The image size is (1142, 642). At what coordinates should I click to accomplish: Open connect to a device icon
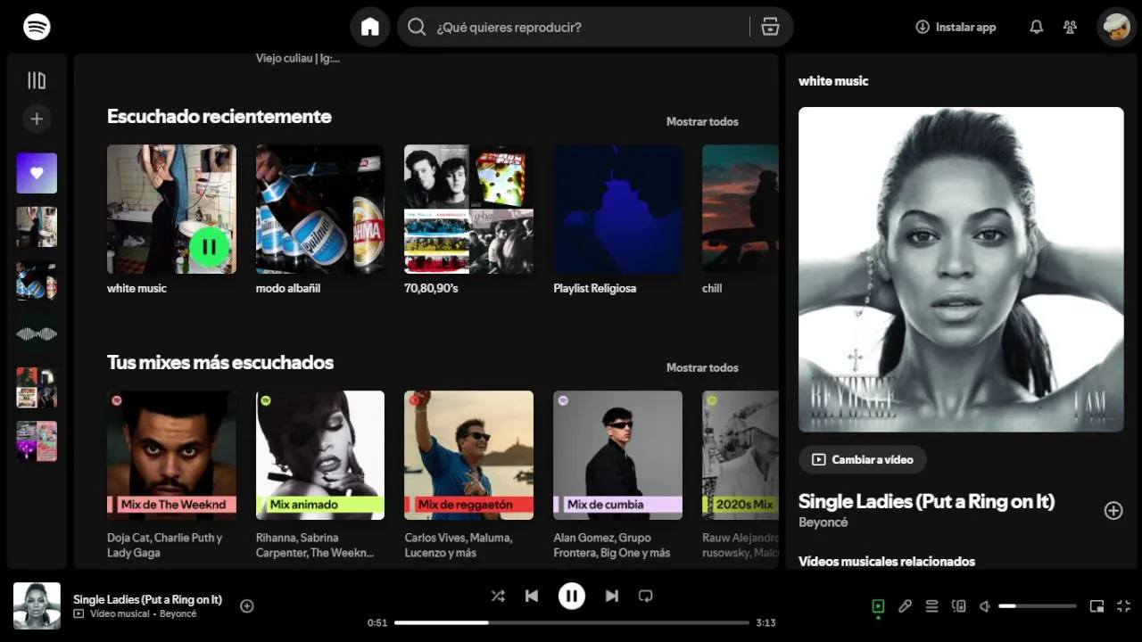959,606
